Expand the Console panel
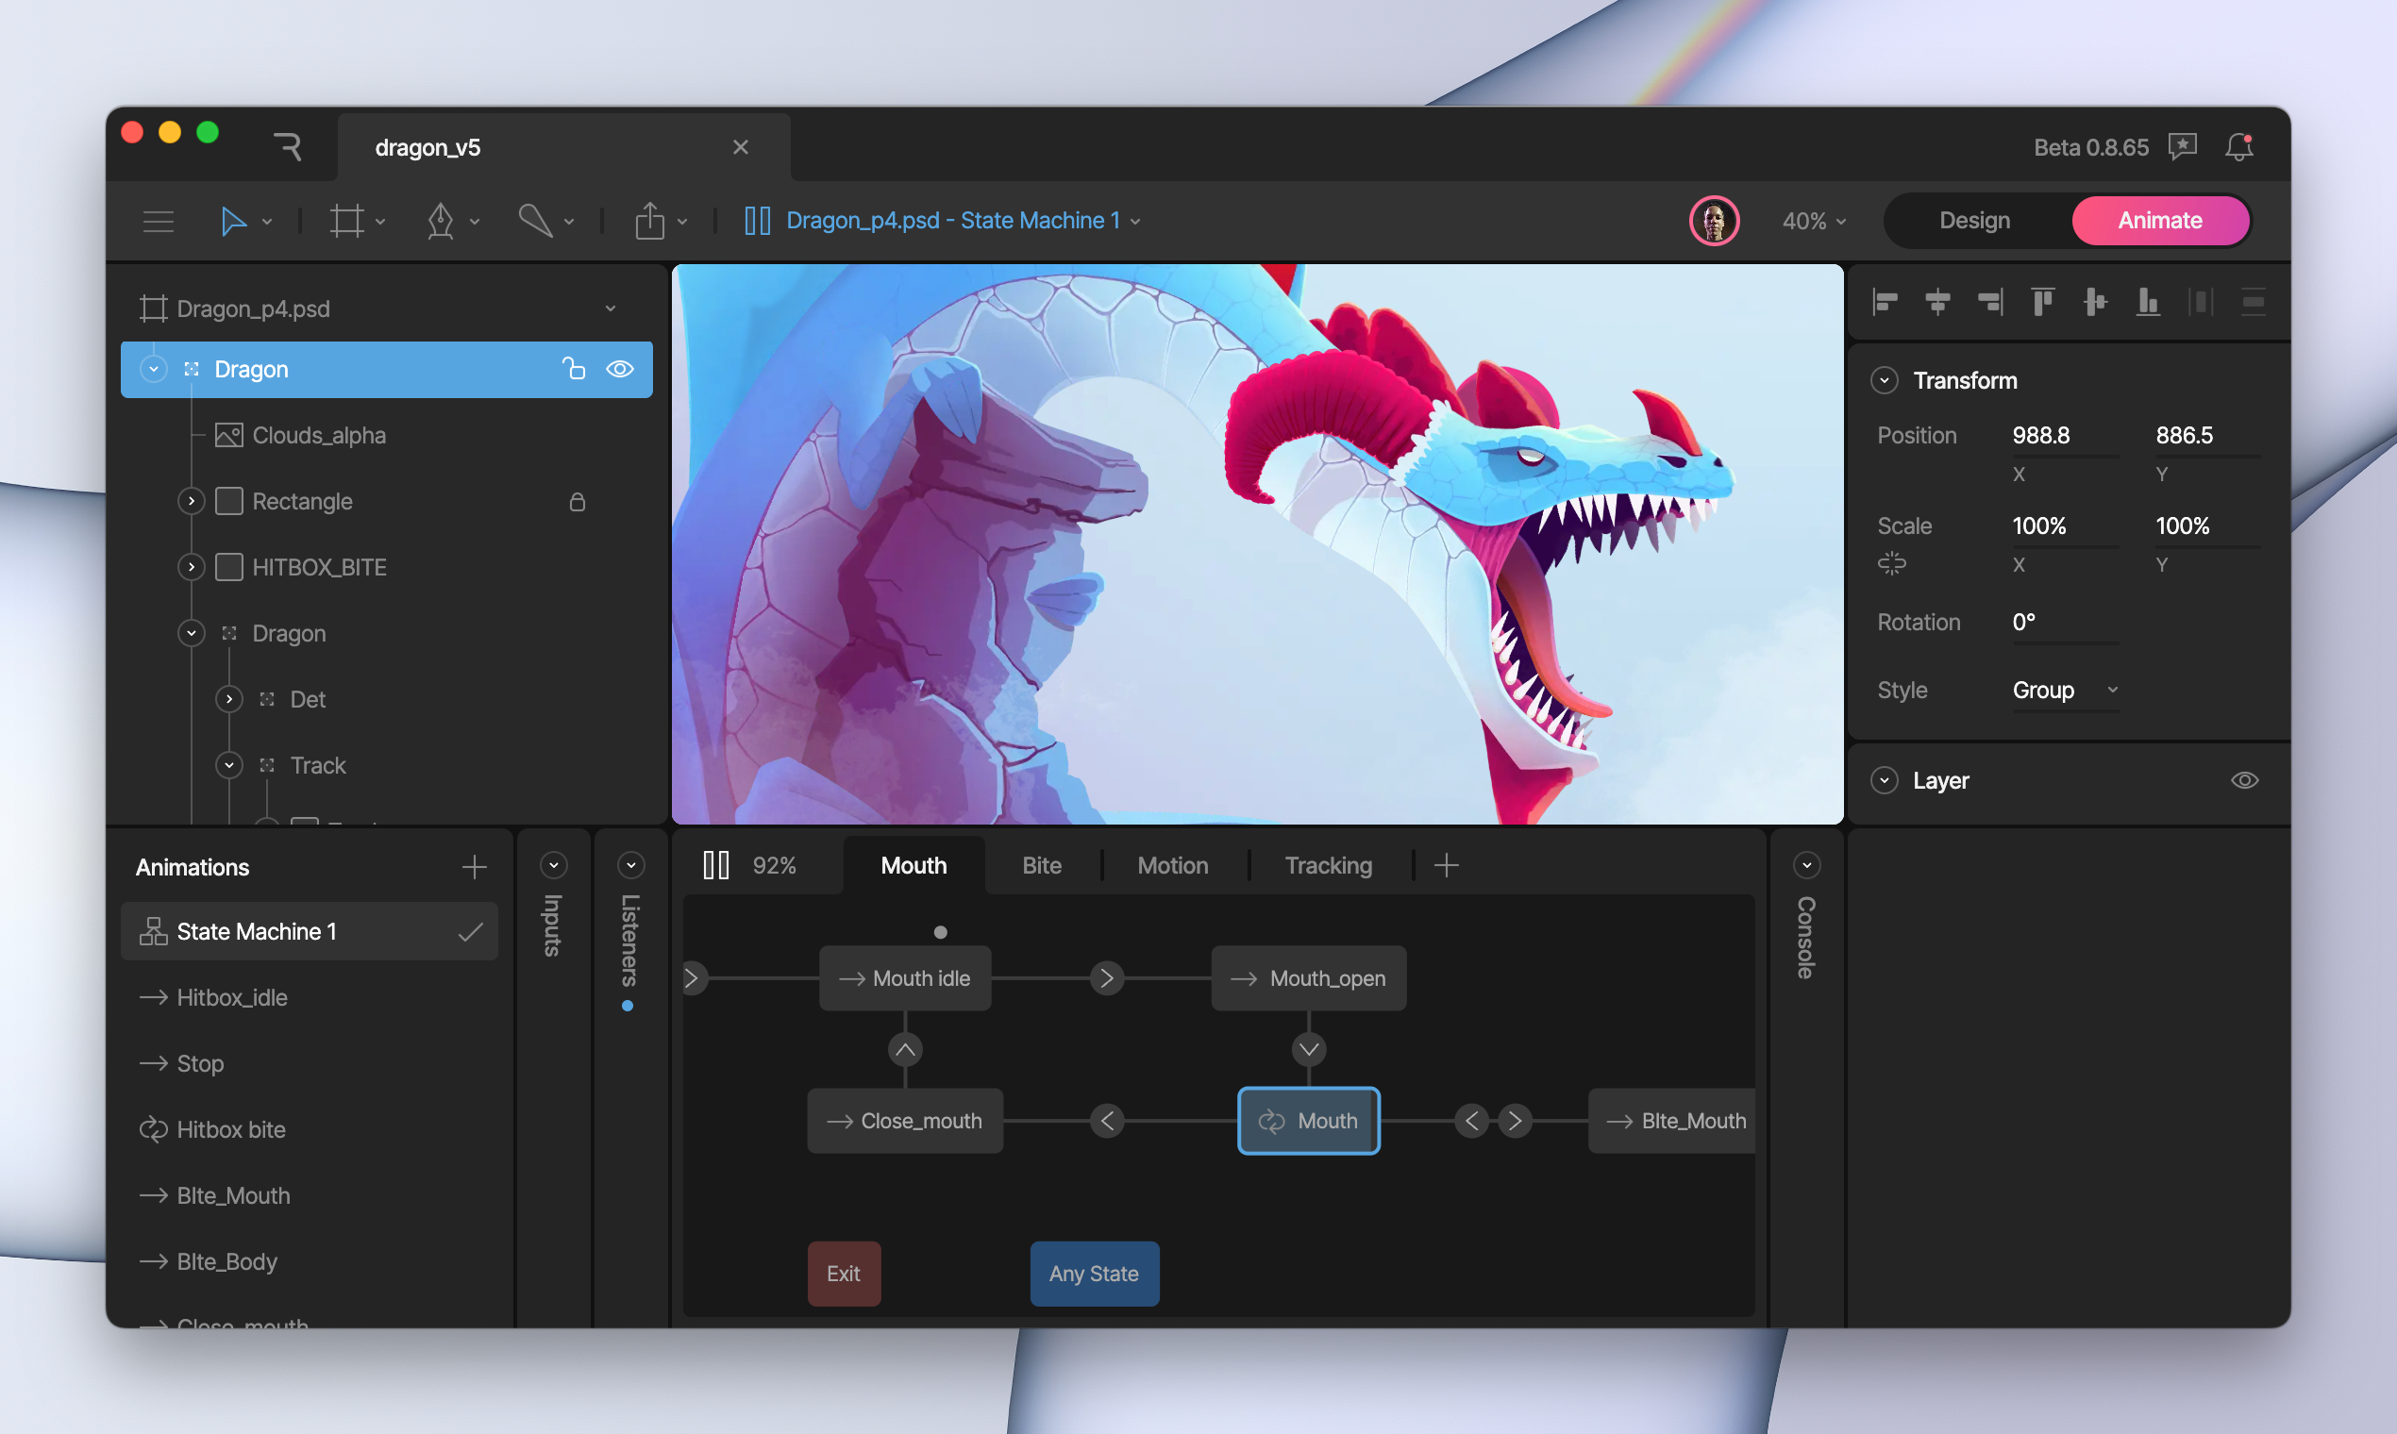Viewport: 2397px width, 1434px height. [x=1806, y=865]
